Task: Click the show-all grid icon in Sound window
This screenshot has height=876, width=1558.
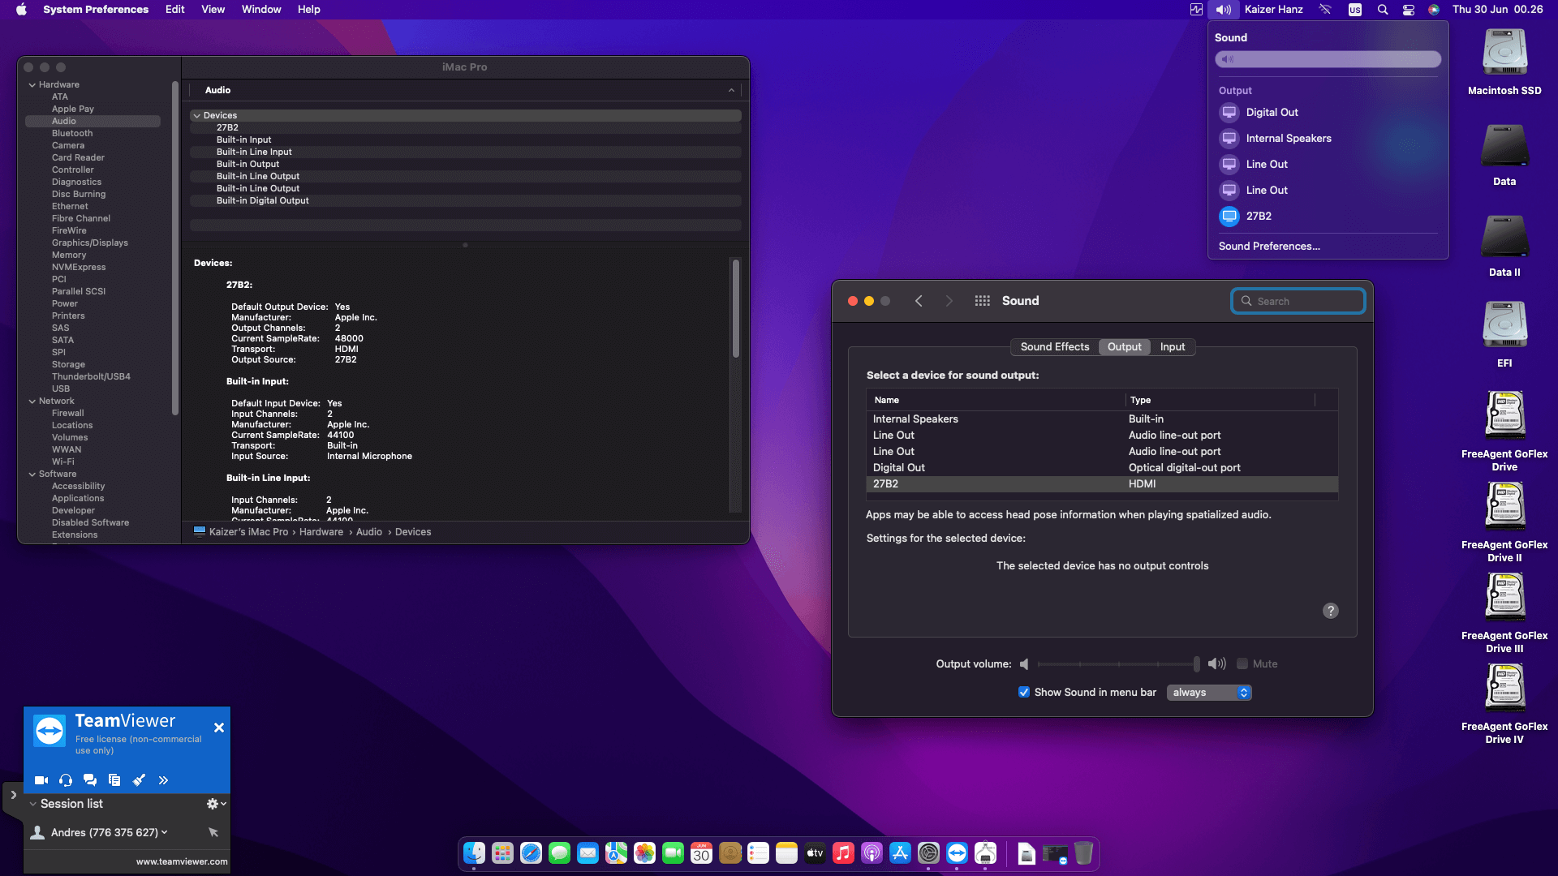Action: 982,301
